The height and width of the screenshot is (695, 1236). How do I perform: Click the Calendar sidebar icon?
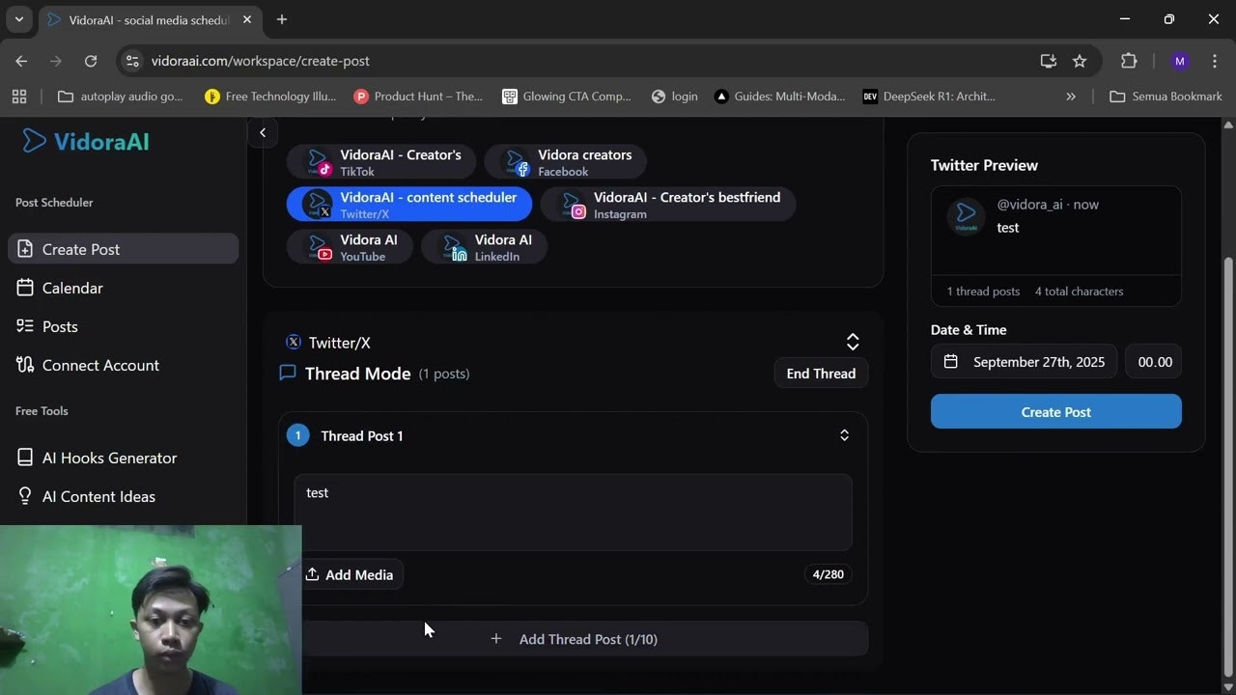pyautogui.click(x=25, y=288)
